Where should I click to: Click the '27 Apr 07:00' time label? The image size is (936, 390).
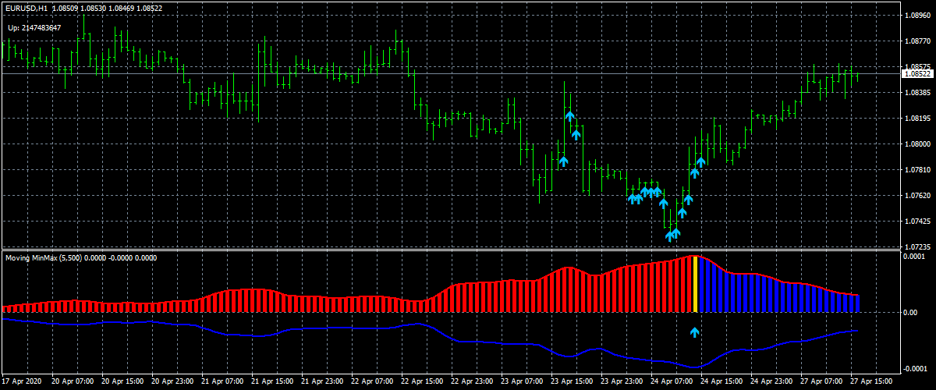pyautogui.click(x=822, y=382)
